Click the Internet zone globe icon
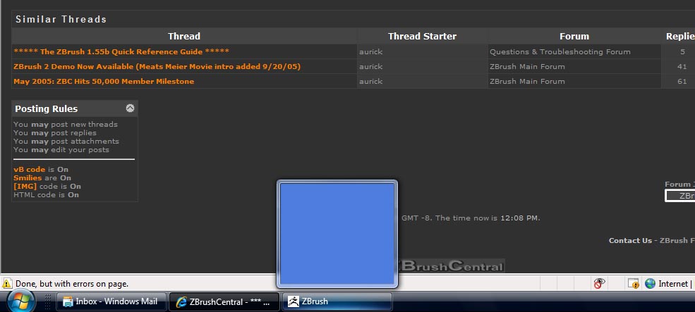695x312 pixels. (650, 284)
